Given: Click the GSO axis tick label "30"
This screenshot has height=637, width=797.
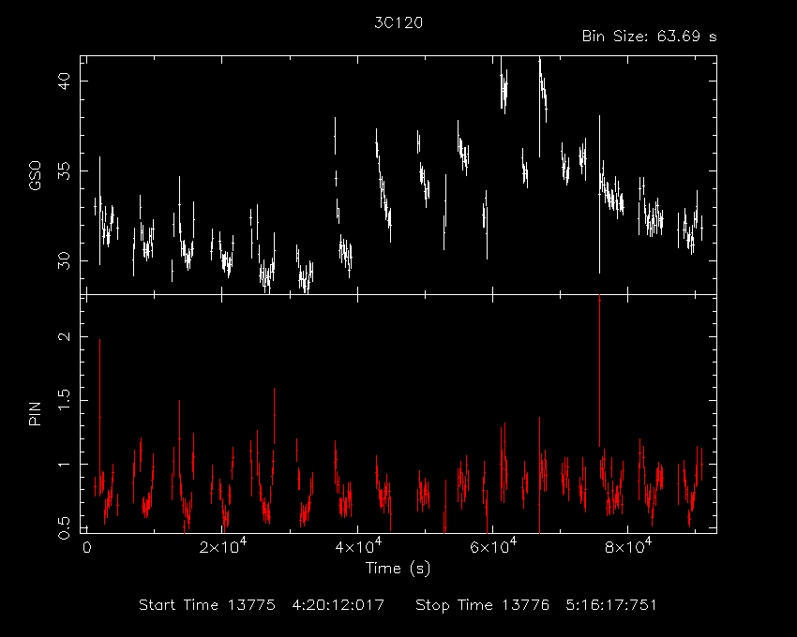Looking at the screenshot, I should [x=64, y=261].
